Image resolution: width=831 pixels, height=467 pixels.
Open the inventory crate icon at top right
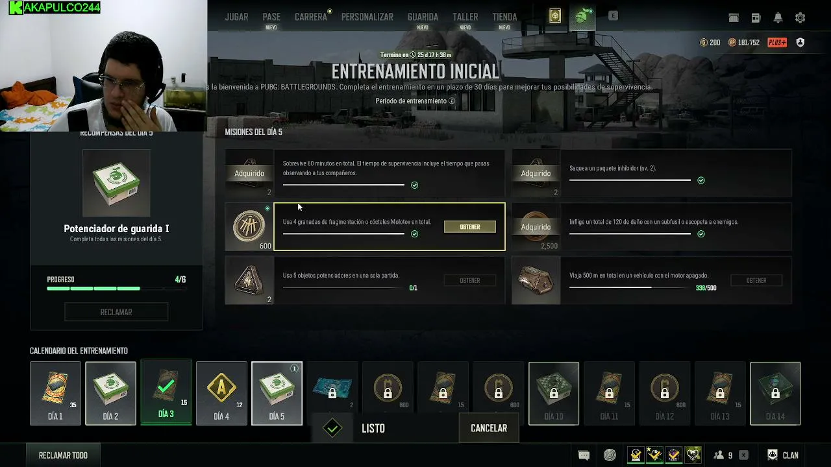(734, 18)
